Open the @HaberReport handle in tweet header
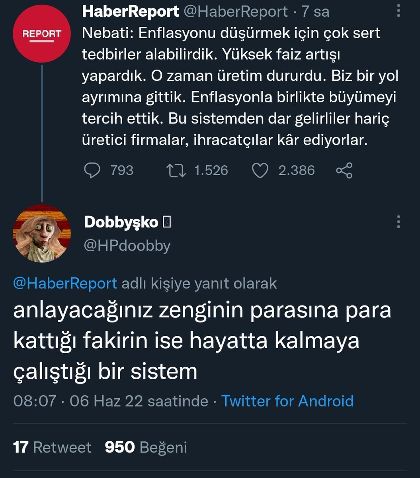 (x=235, y=12)
